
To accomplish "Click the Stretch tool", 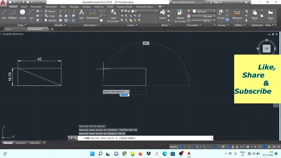I will [50, 20].
